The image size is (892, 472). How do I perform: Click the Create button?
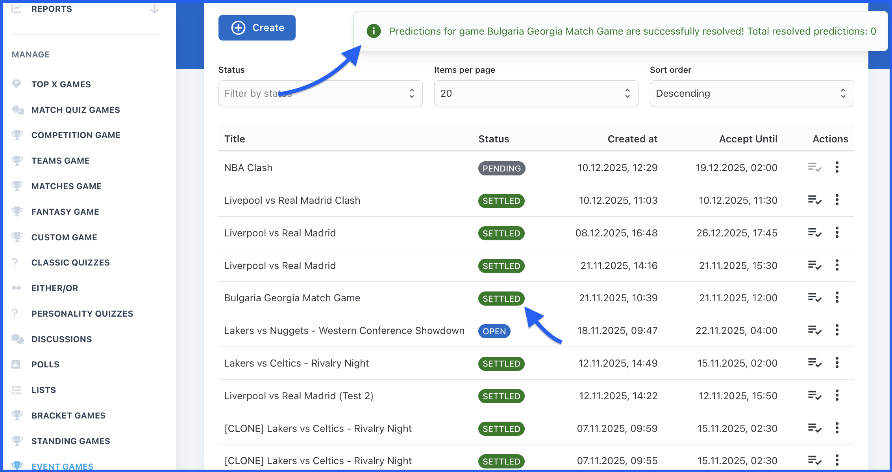coord(257,28)
